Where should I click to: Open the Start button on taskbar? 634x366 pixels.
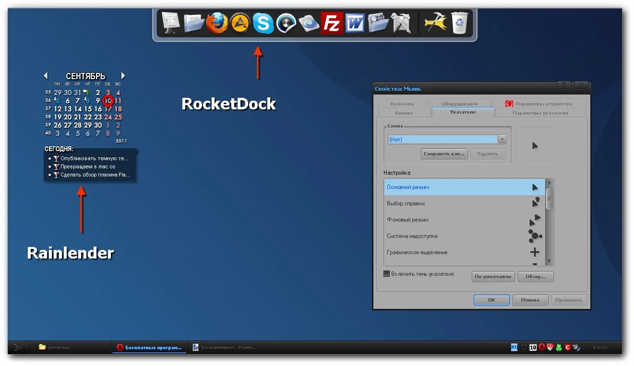(18, 347)
